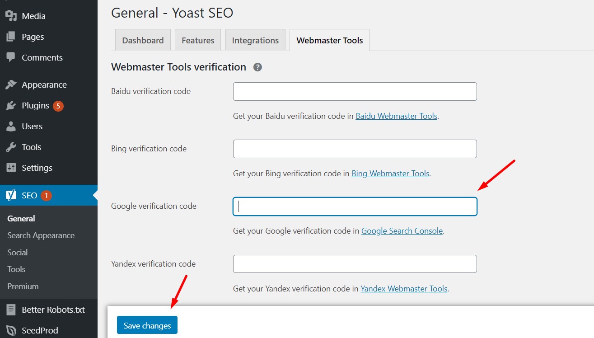Open Tools under the SEO submenu

point(16,269)
